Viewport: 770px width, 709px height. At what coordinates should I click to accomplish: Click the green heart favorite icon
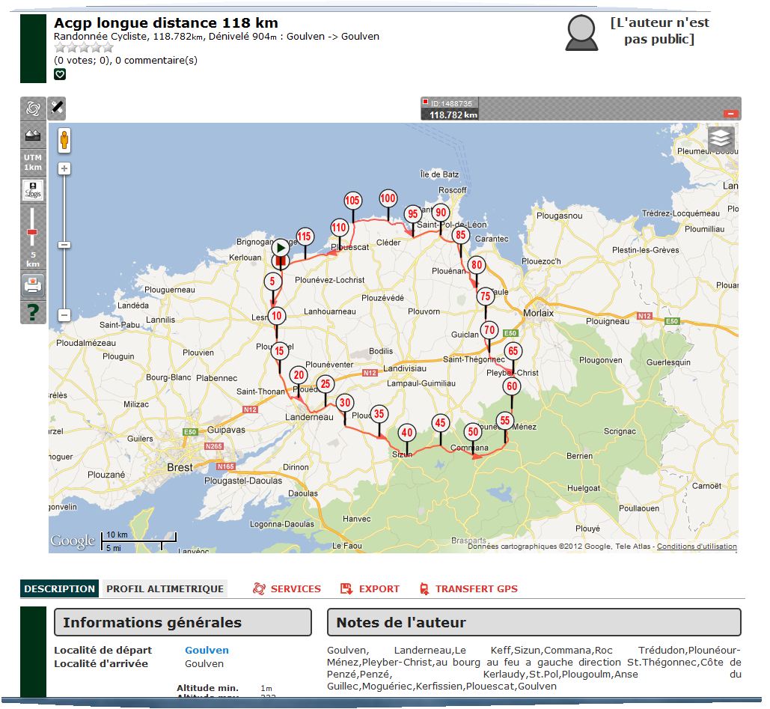59,74
